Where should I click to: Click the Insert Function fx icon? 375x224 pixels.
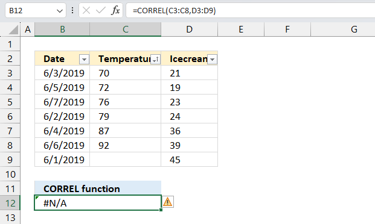(115, 10)
